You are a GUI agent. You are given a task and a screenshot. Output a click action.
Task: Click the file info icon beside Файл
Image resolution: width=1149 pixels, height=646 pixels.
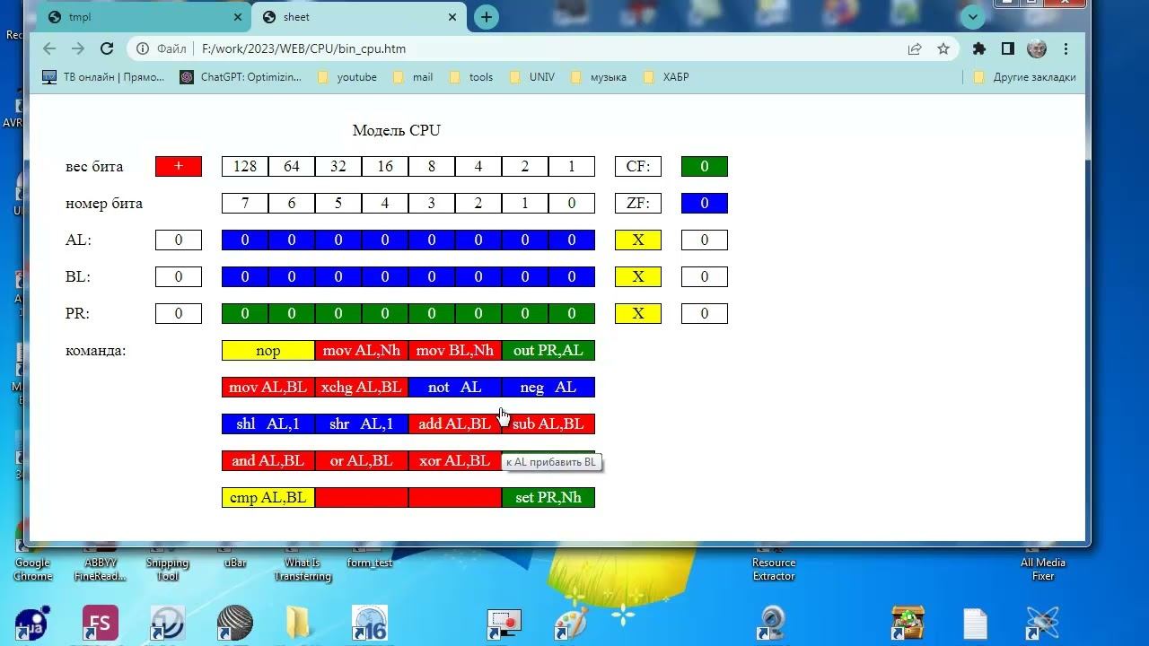point(143,49)
